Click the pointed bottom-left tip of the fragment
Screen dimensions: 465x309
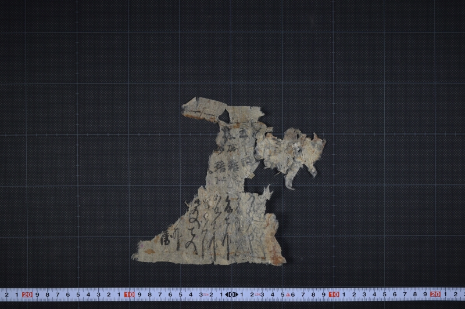pyautogui.click(x=137, y=256)
